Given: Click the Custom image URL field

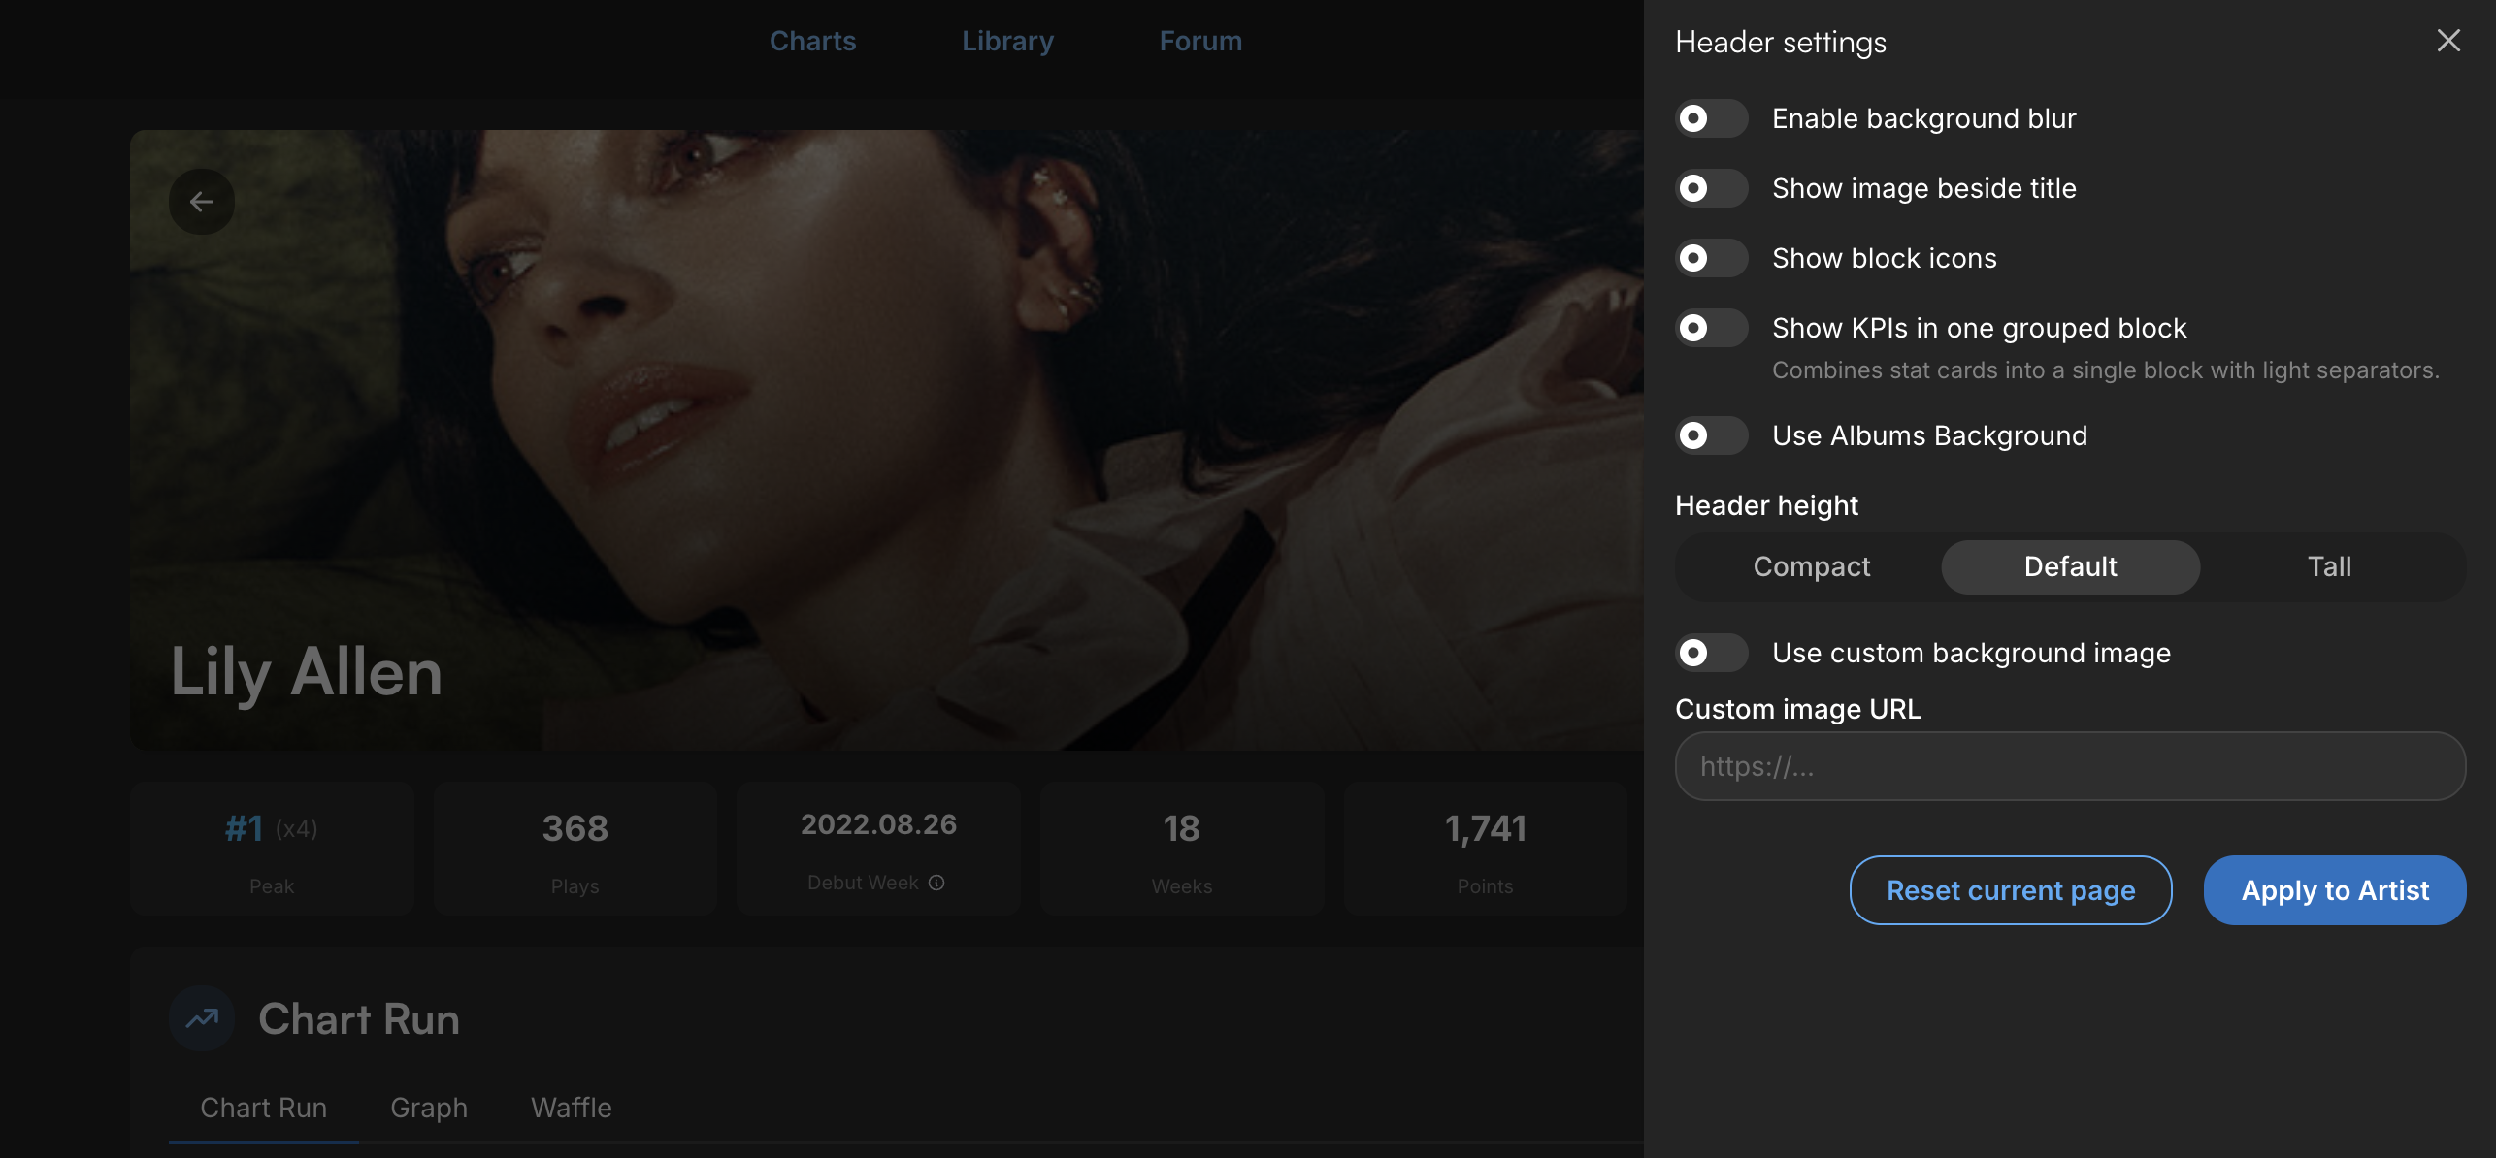Looking at the screenshot, I should (x=2070, y=766).
